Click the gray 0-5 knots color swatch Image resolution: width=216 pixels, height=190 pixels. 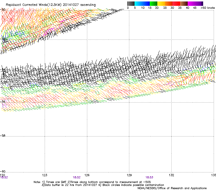point(131,4)
